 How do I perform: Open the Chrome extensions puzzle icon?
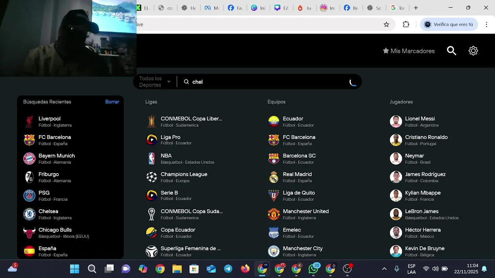pyautogui.click(x=406, y=24)
